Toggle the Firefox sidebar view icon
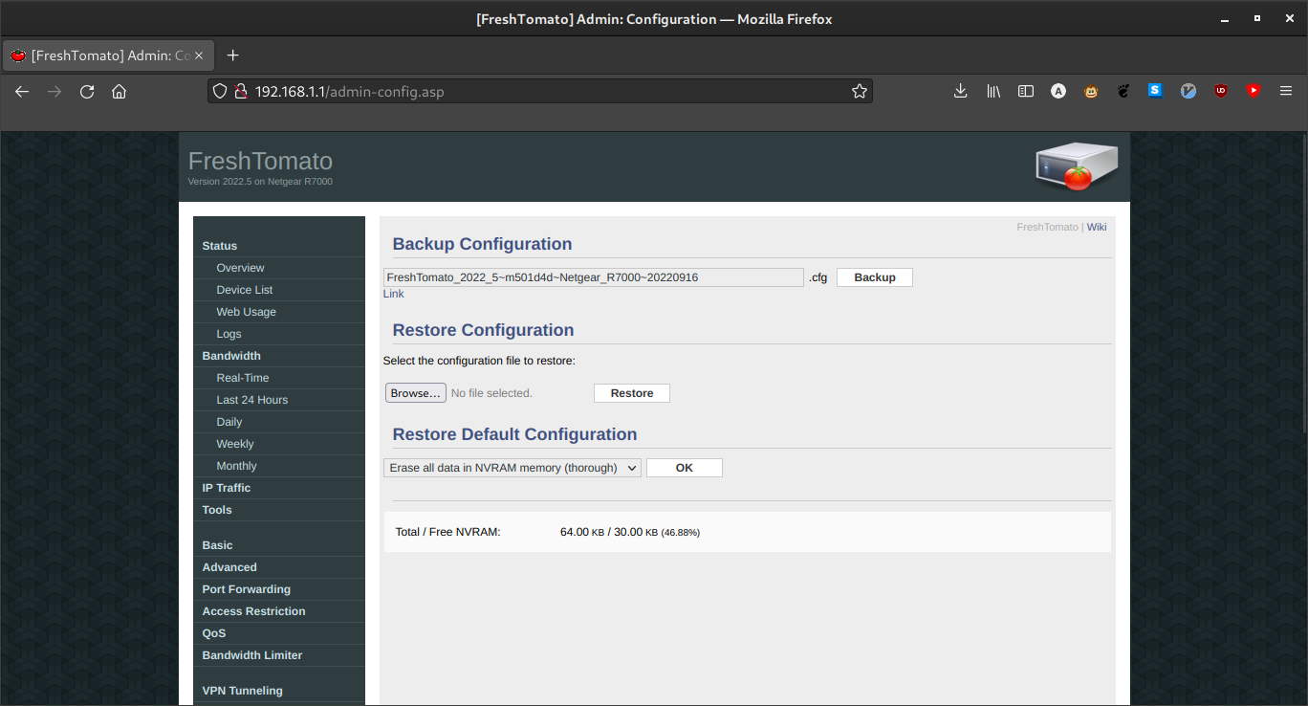This screenshot has width=1308, height=706. (x=1026, y=91)
